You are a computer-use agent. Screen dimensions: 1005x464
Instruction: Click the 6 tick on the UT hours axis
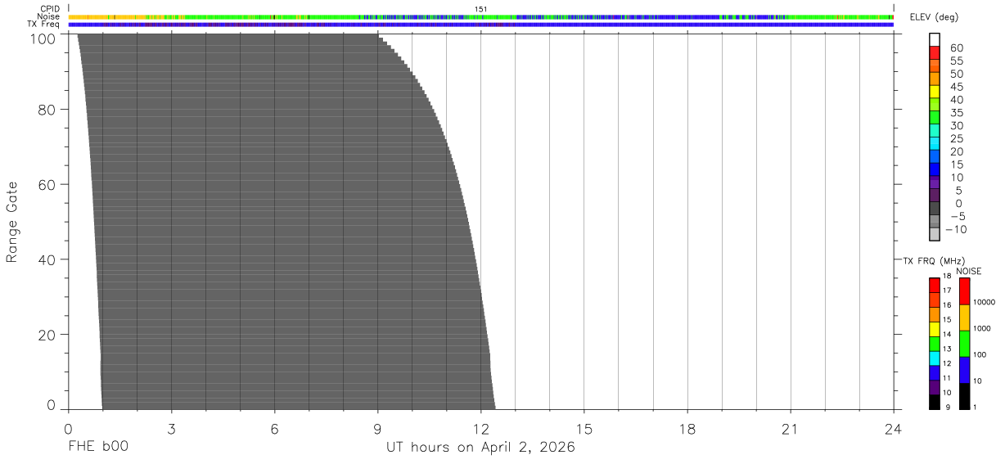pyautogui.click(x=274, y=429)
